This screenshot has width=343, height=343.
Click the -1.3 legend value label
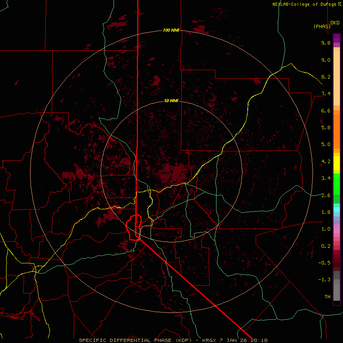[324, 280]
